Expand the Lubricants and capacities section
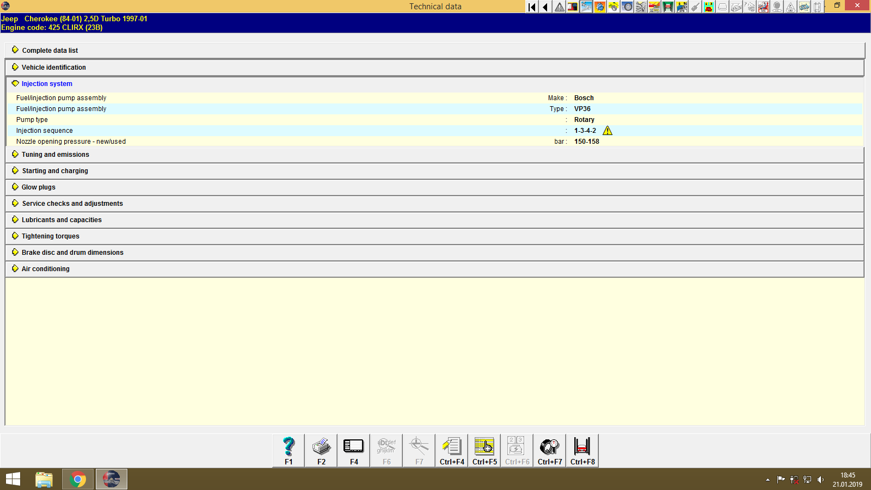871x490 pixels. pyautogui.click(x=61, y=219)
